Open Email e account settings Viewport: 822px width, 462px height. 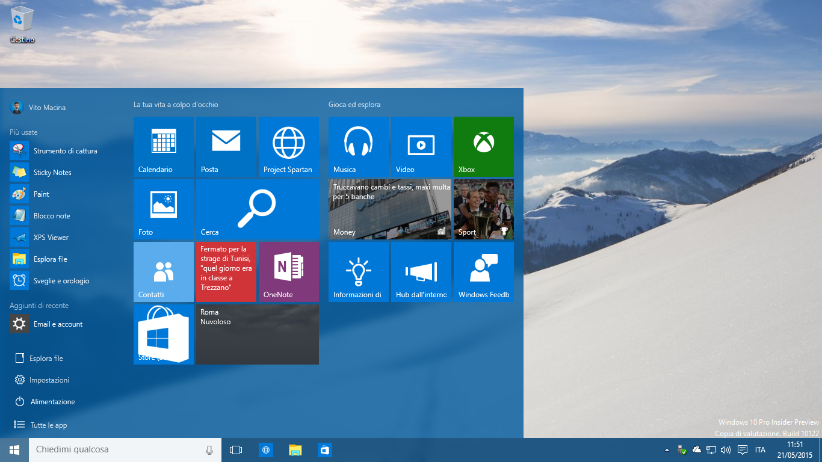click(65, 324)
